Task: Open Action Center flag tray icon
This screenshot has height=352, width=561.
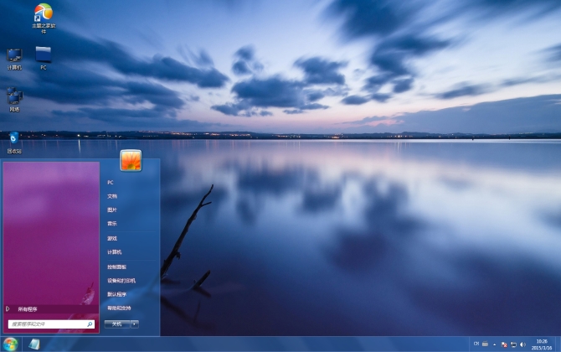Action: [x=504, y=344]
